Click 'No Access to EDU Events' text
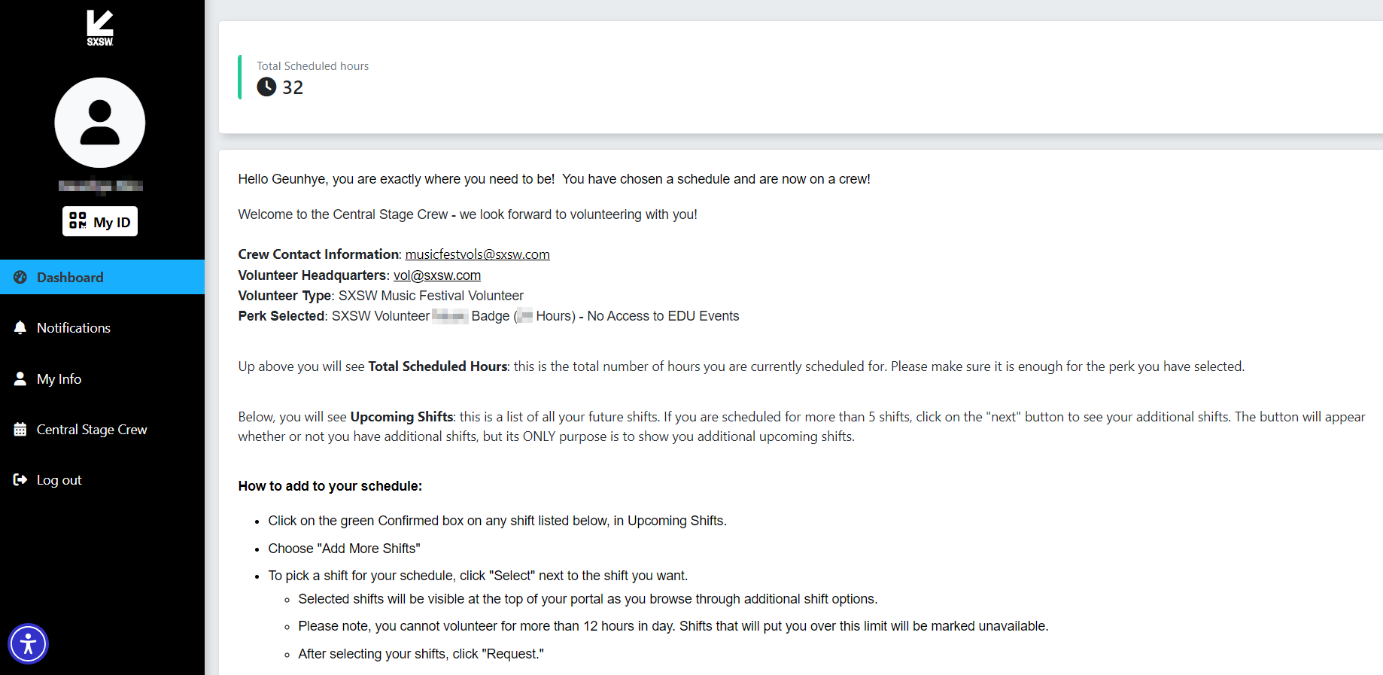Image resolution: width=1383 pixels, height=675 pixels. pos(663,316)
